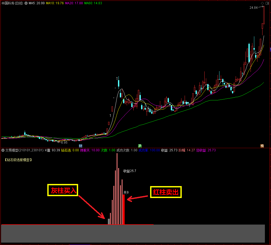
Task: Click the 钻石选: 0.00 value
Action: (70, 150)
